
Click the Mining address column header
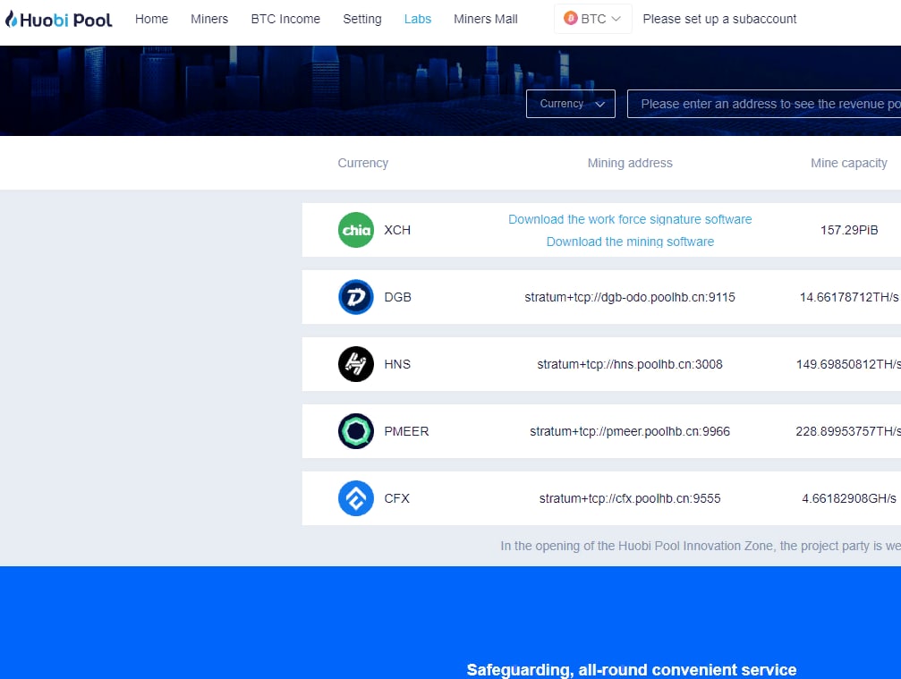[x=630, y=163]
